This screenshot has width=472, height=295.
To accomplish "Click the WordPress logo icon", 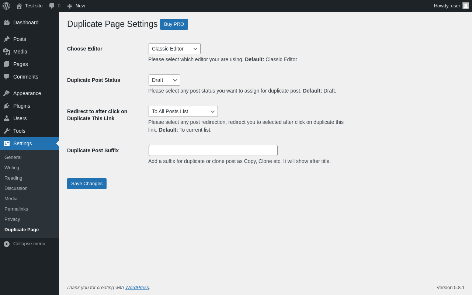I will coord(6,6).
